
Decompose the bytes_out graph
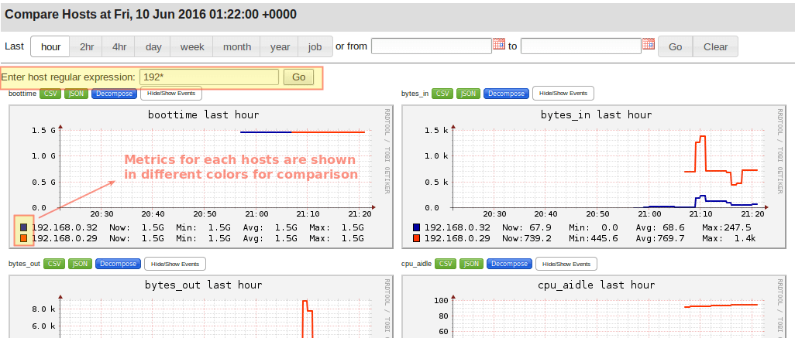click(x=118, y=264)
